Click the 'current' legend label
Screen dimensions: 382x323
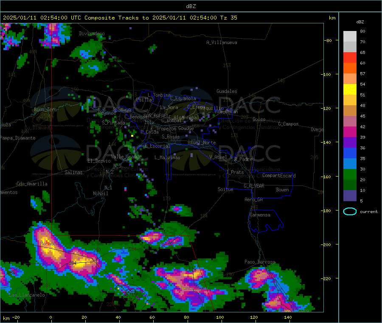[369, 212]
